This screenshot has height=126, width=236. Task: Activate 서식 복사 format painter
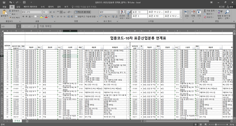click(14, 18)
